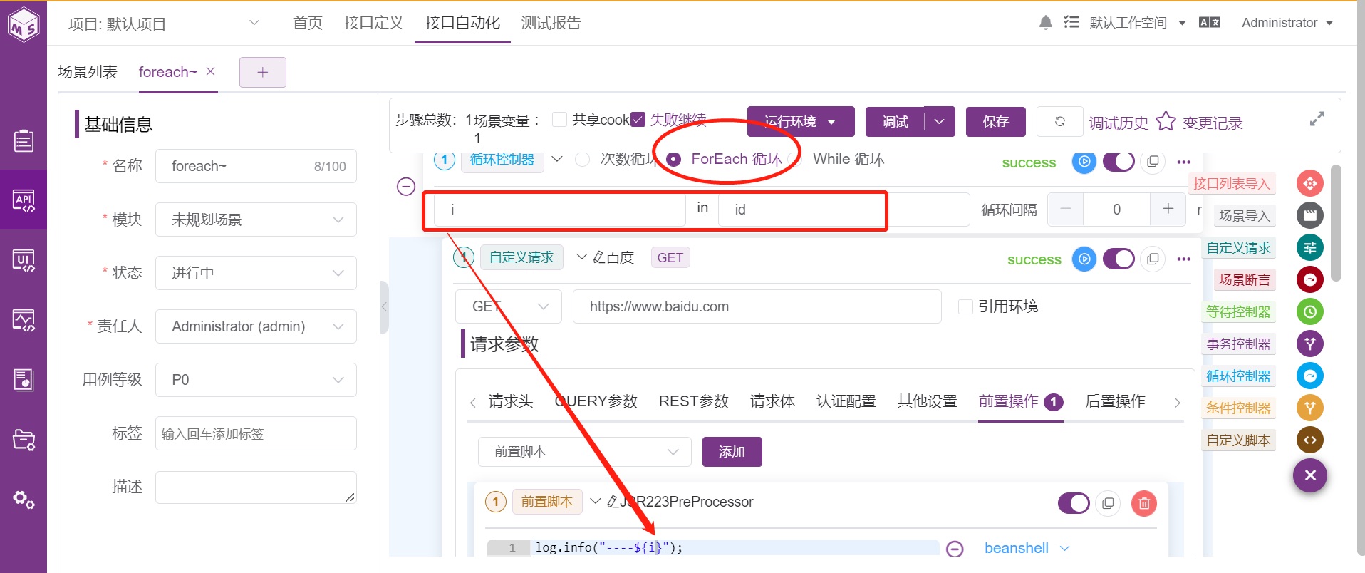
Task: Copy the loop controller step
Action: tap(1153, 162)
